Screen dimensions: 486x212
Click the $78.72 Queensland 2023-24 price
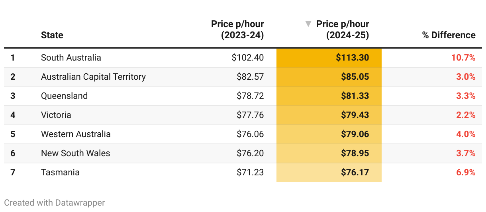pyautogui.click(x=250, y=96)
